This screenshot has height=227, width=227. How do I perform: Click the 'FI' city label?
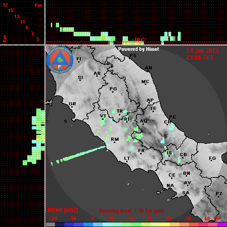coord(79,59)
